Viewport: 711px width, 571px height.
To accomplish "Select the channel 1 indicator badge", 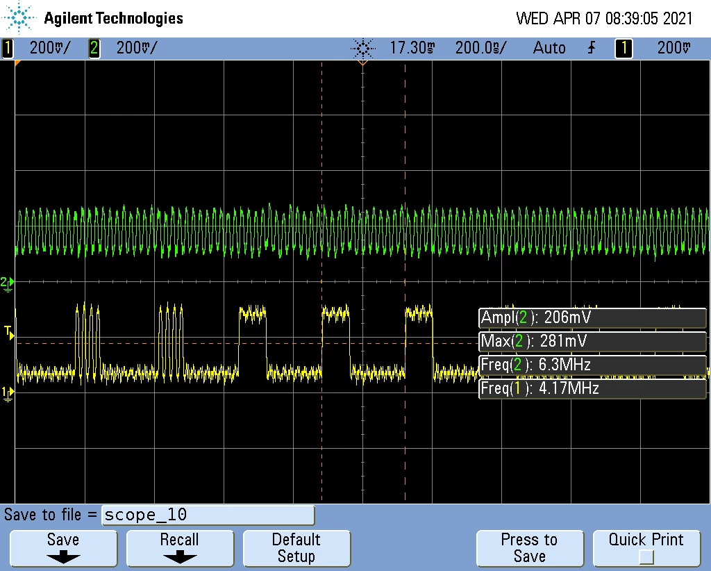I will 8,48.
